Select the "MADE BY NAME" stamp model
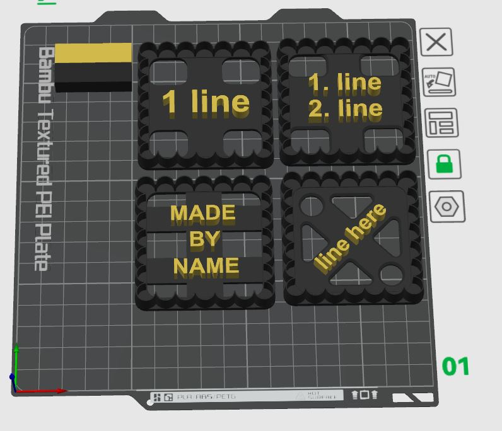The image size is (502, 431). [205, 241]
